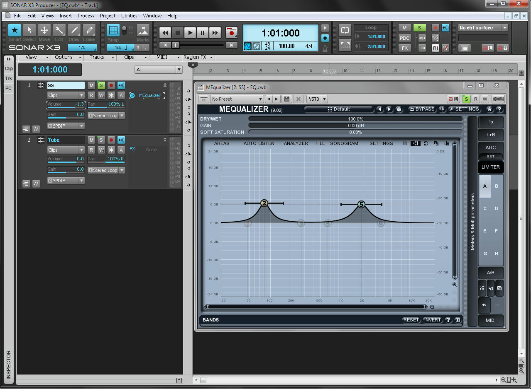Viewport: 531px width, 389px height.
Task: Open the No Preset dropdown in MEqualizer
Action: (237, 99)
